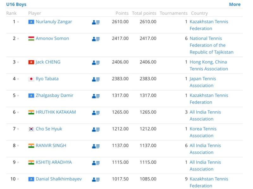Click the Japan flag beside Ryo Tabata
This screenshot has width=253, height=189.
click(31, 79)
